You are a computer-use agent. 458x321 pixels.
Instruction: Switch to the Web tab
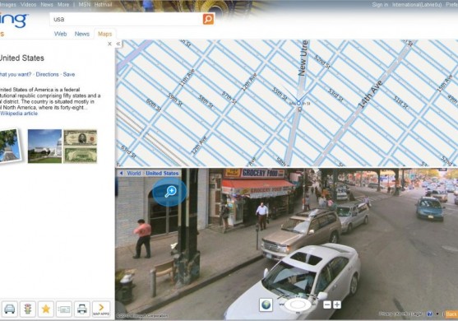pyautogui.click(x=61, y=34)
